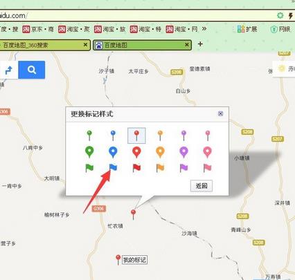Click the 深井镇 map label
Screen dimensions: 295x280
[282, 203]
